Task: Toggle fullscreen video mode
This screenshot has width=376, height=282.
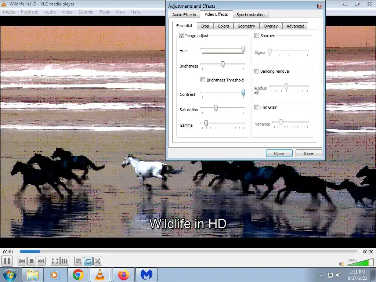Action: tap(55, 261)
